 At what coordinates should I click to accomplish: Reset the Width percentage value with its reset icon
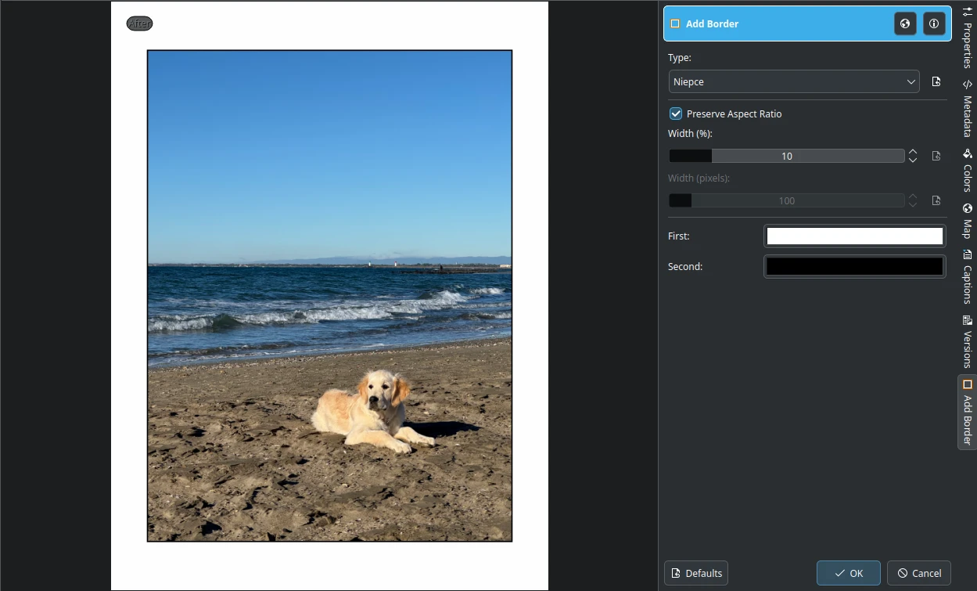point(936,155)
